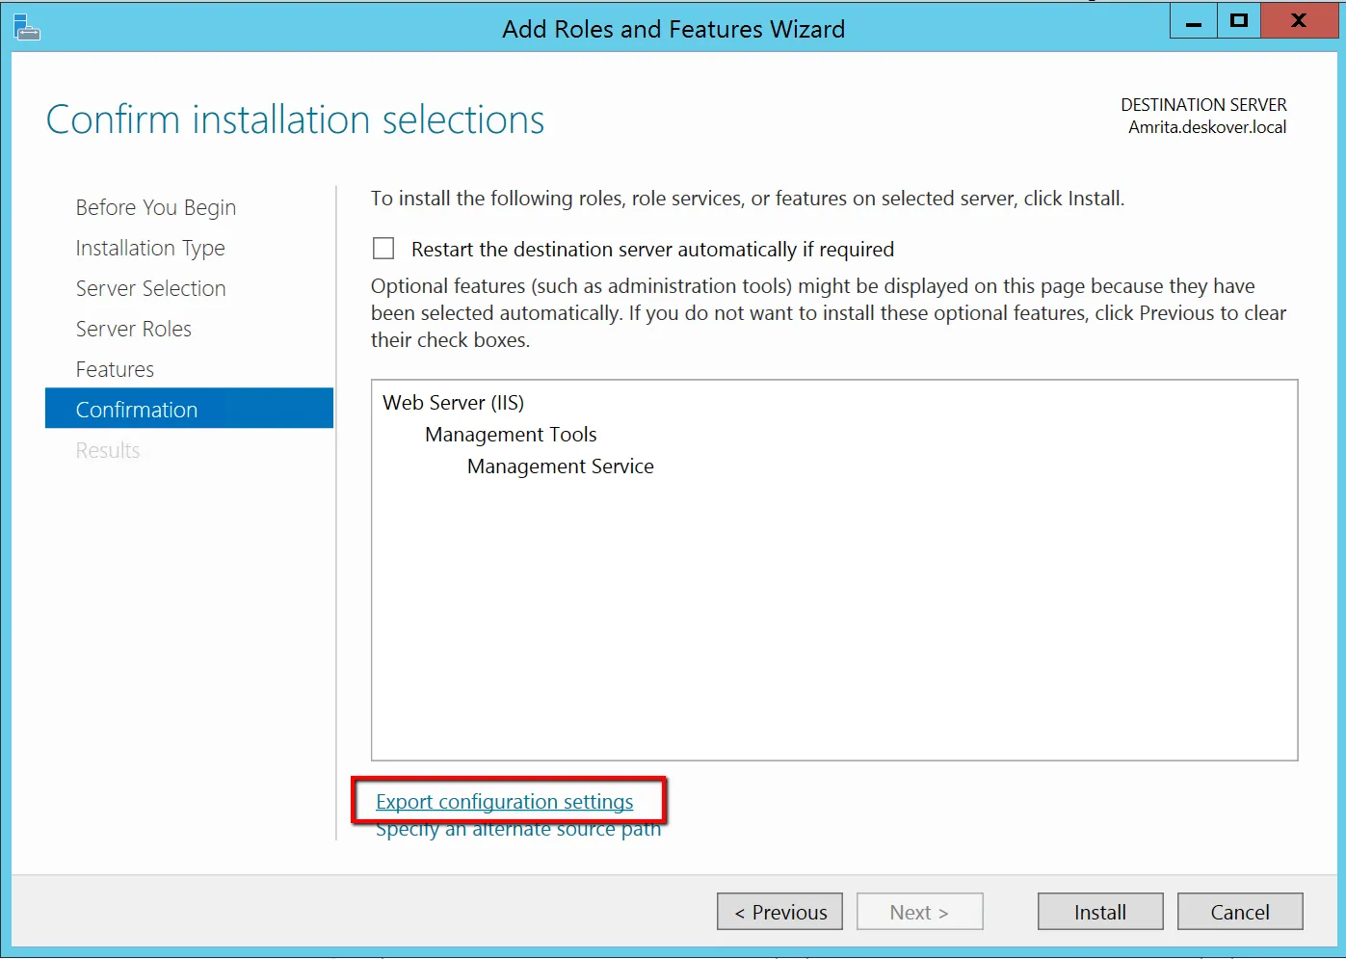Enable automatic restart of destination server checkbox

tap(383, 249)
